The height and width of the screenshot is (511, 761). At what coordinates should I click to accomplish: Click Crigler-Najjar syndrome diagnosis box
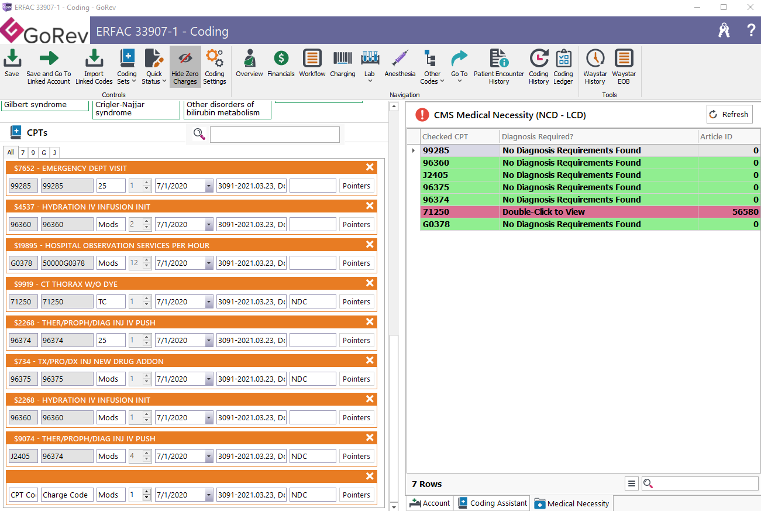point(136,109)
